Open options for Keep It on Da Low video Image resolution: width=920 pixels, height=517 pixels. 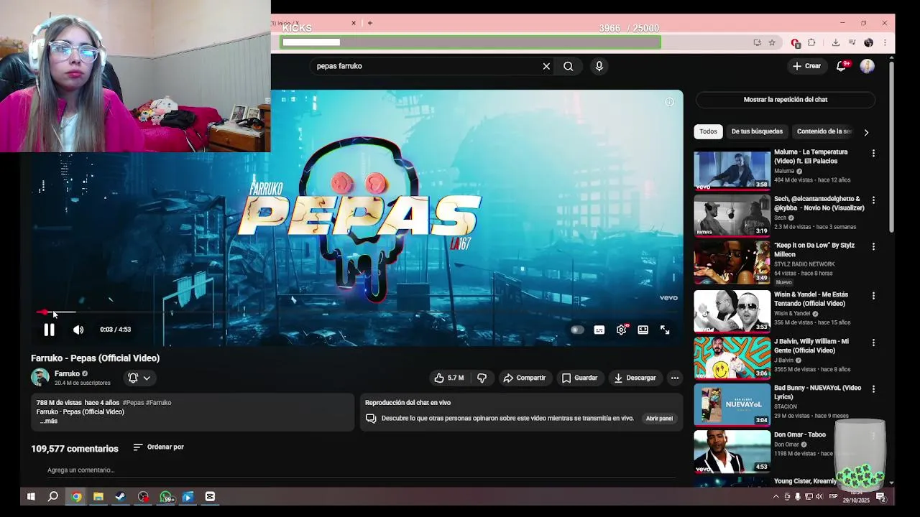click(x=873, y=247)
